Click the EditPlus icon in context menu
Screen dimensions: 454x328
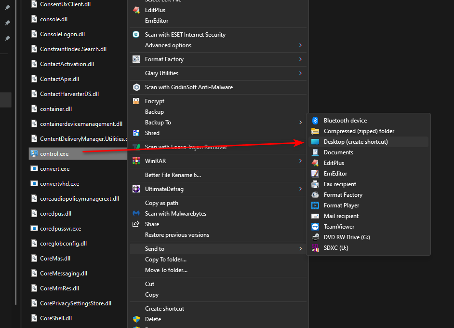coord(136,10)
